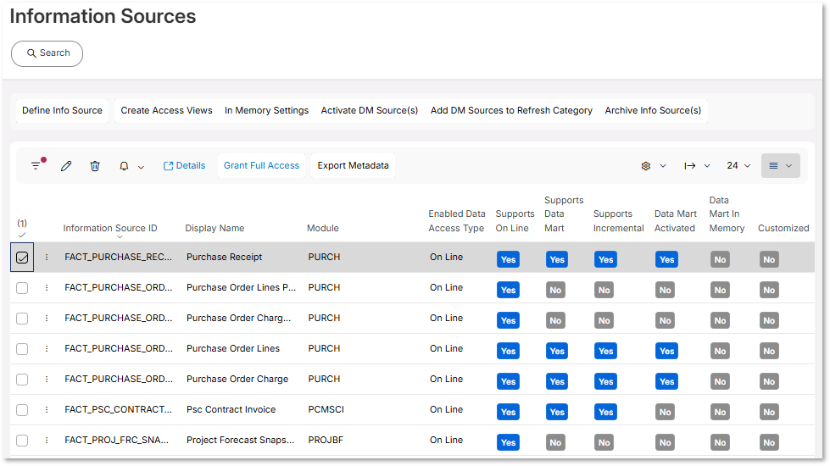Click Create Access Views command
This screenshot has width=830, height=466.
coord(166,110)
